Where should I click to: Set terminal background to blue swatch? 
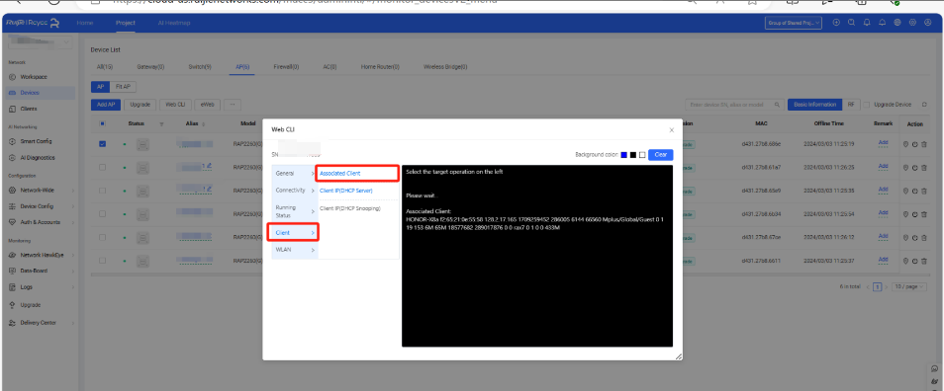point(623,155)
